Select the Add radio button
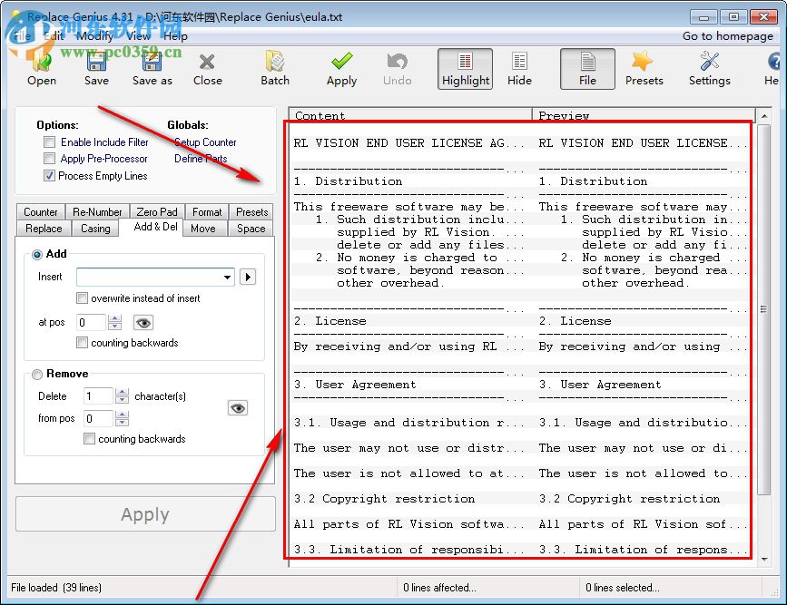This screenshot has width=787, height=605. [x=37, y=254]
